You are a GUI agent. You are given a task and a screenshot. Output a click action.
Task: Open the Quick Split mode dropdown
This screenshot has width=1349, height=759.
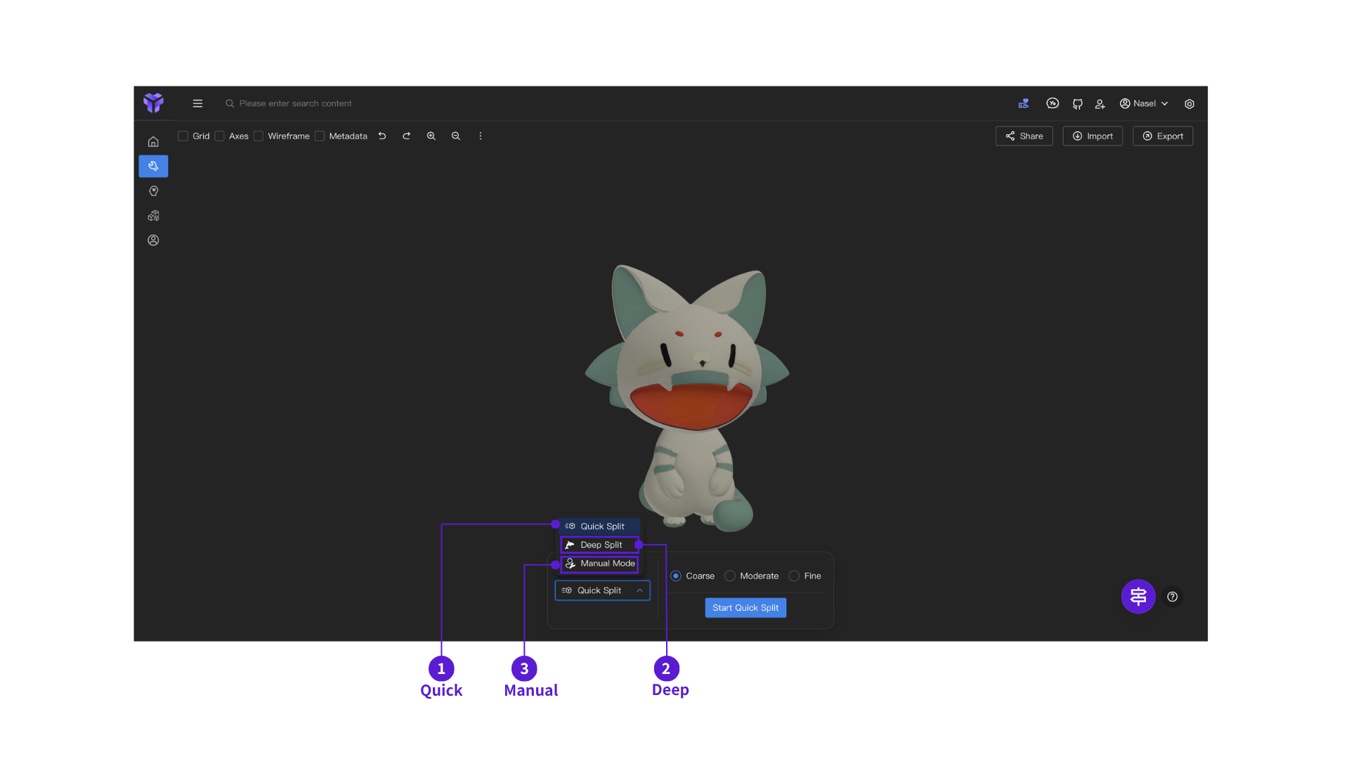(x=602, y=591)
